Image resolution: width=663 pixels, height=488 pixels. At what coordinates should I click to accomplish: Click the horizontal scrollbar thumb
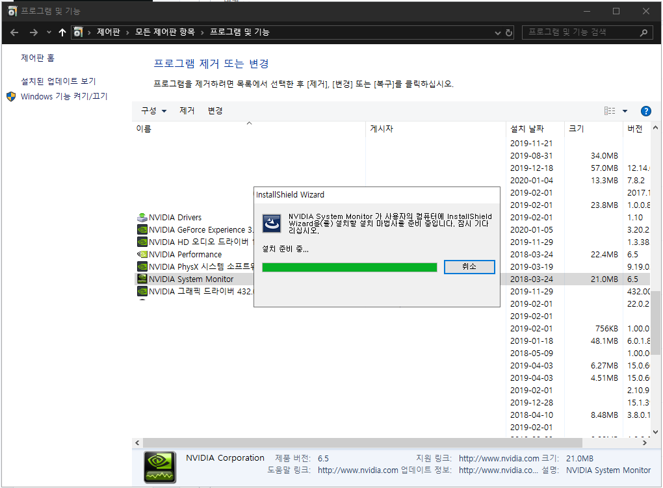(363, 443)
